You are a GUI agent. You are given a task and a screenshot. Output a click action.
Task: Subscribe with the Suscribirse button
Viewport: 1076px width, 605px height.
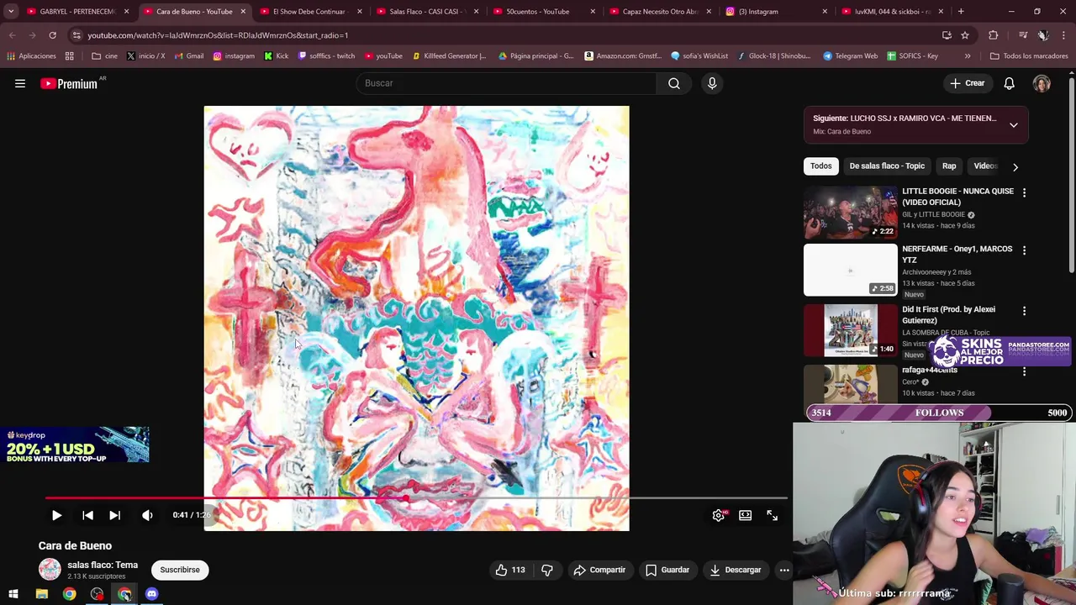point(180,570)
